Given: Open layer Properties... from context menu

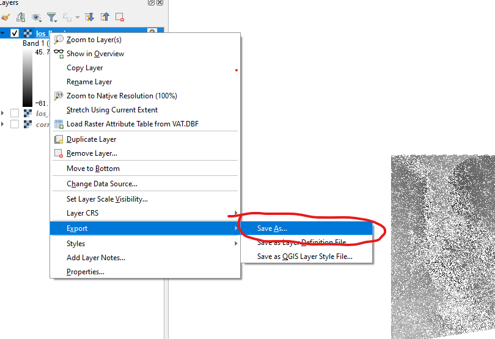Looking at the screenshot, I should coord(145,272).
